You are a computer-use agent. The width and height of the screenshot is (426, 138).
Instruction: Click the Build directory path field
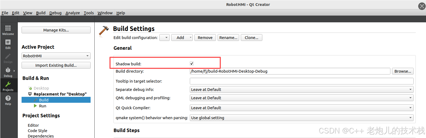pos(290,71)
